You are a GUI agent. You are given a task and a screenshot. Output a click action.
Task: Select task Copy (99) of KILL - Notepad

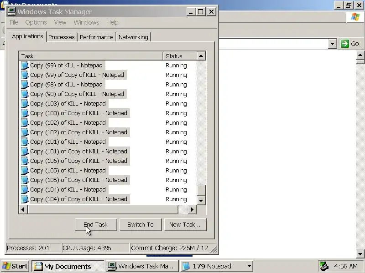pyautogui.click(x=66, y=66)
